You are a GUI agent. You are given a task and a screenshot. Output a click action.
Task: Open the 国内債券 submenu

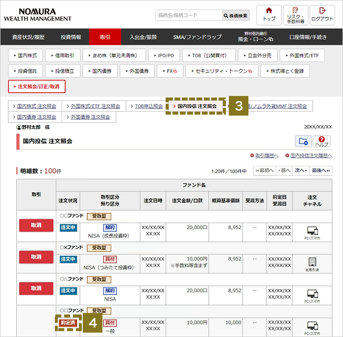100,71
